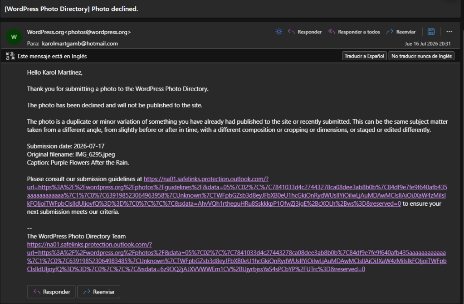Click the Thank you for submitting sentence

coord(118,89)
